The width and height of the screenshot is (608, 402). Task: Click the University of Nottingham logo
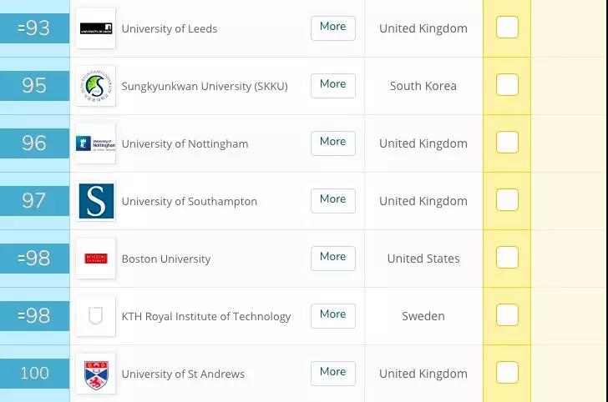pyautogui.click(x=96, y=143)
